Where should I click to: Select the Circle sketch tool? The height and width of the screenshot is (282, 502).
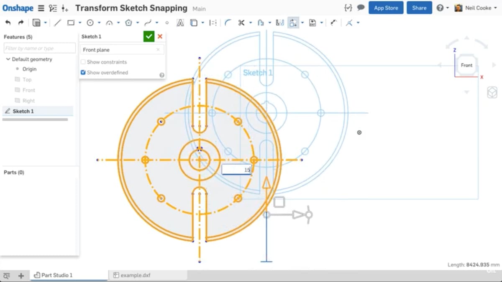click(x=90, y=23)
